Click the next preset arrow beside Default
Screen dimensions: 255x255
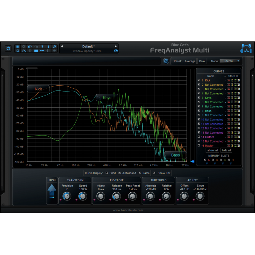click(115, 46)
